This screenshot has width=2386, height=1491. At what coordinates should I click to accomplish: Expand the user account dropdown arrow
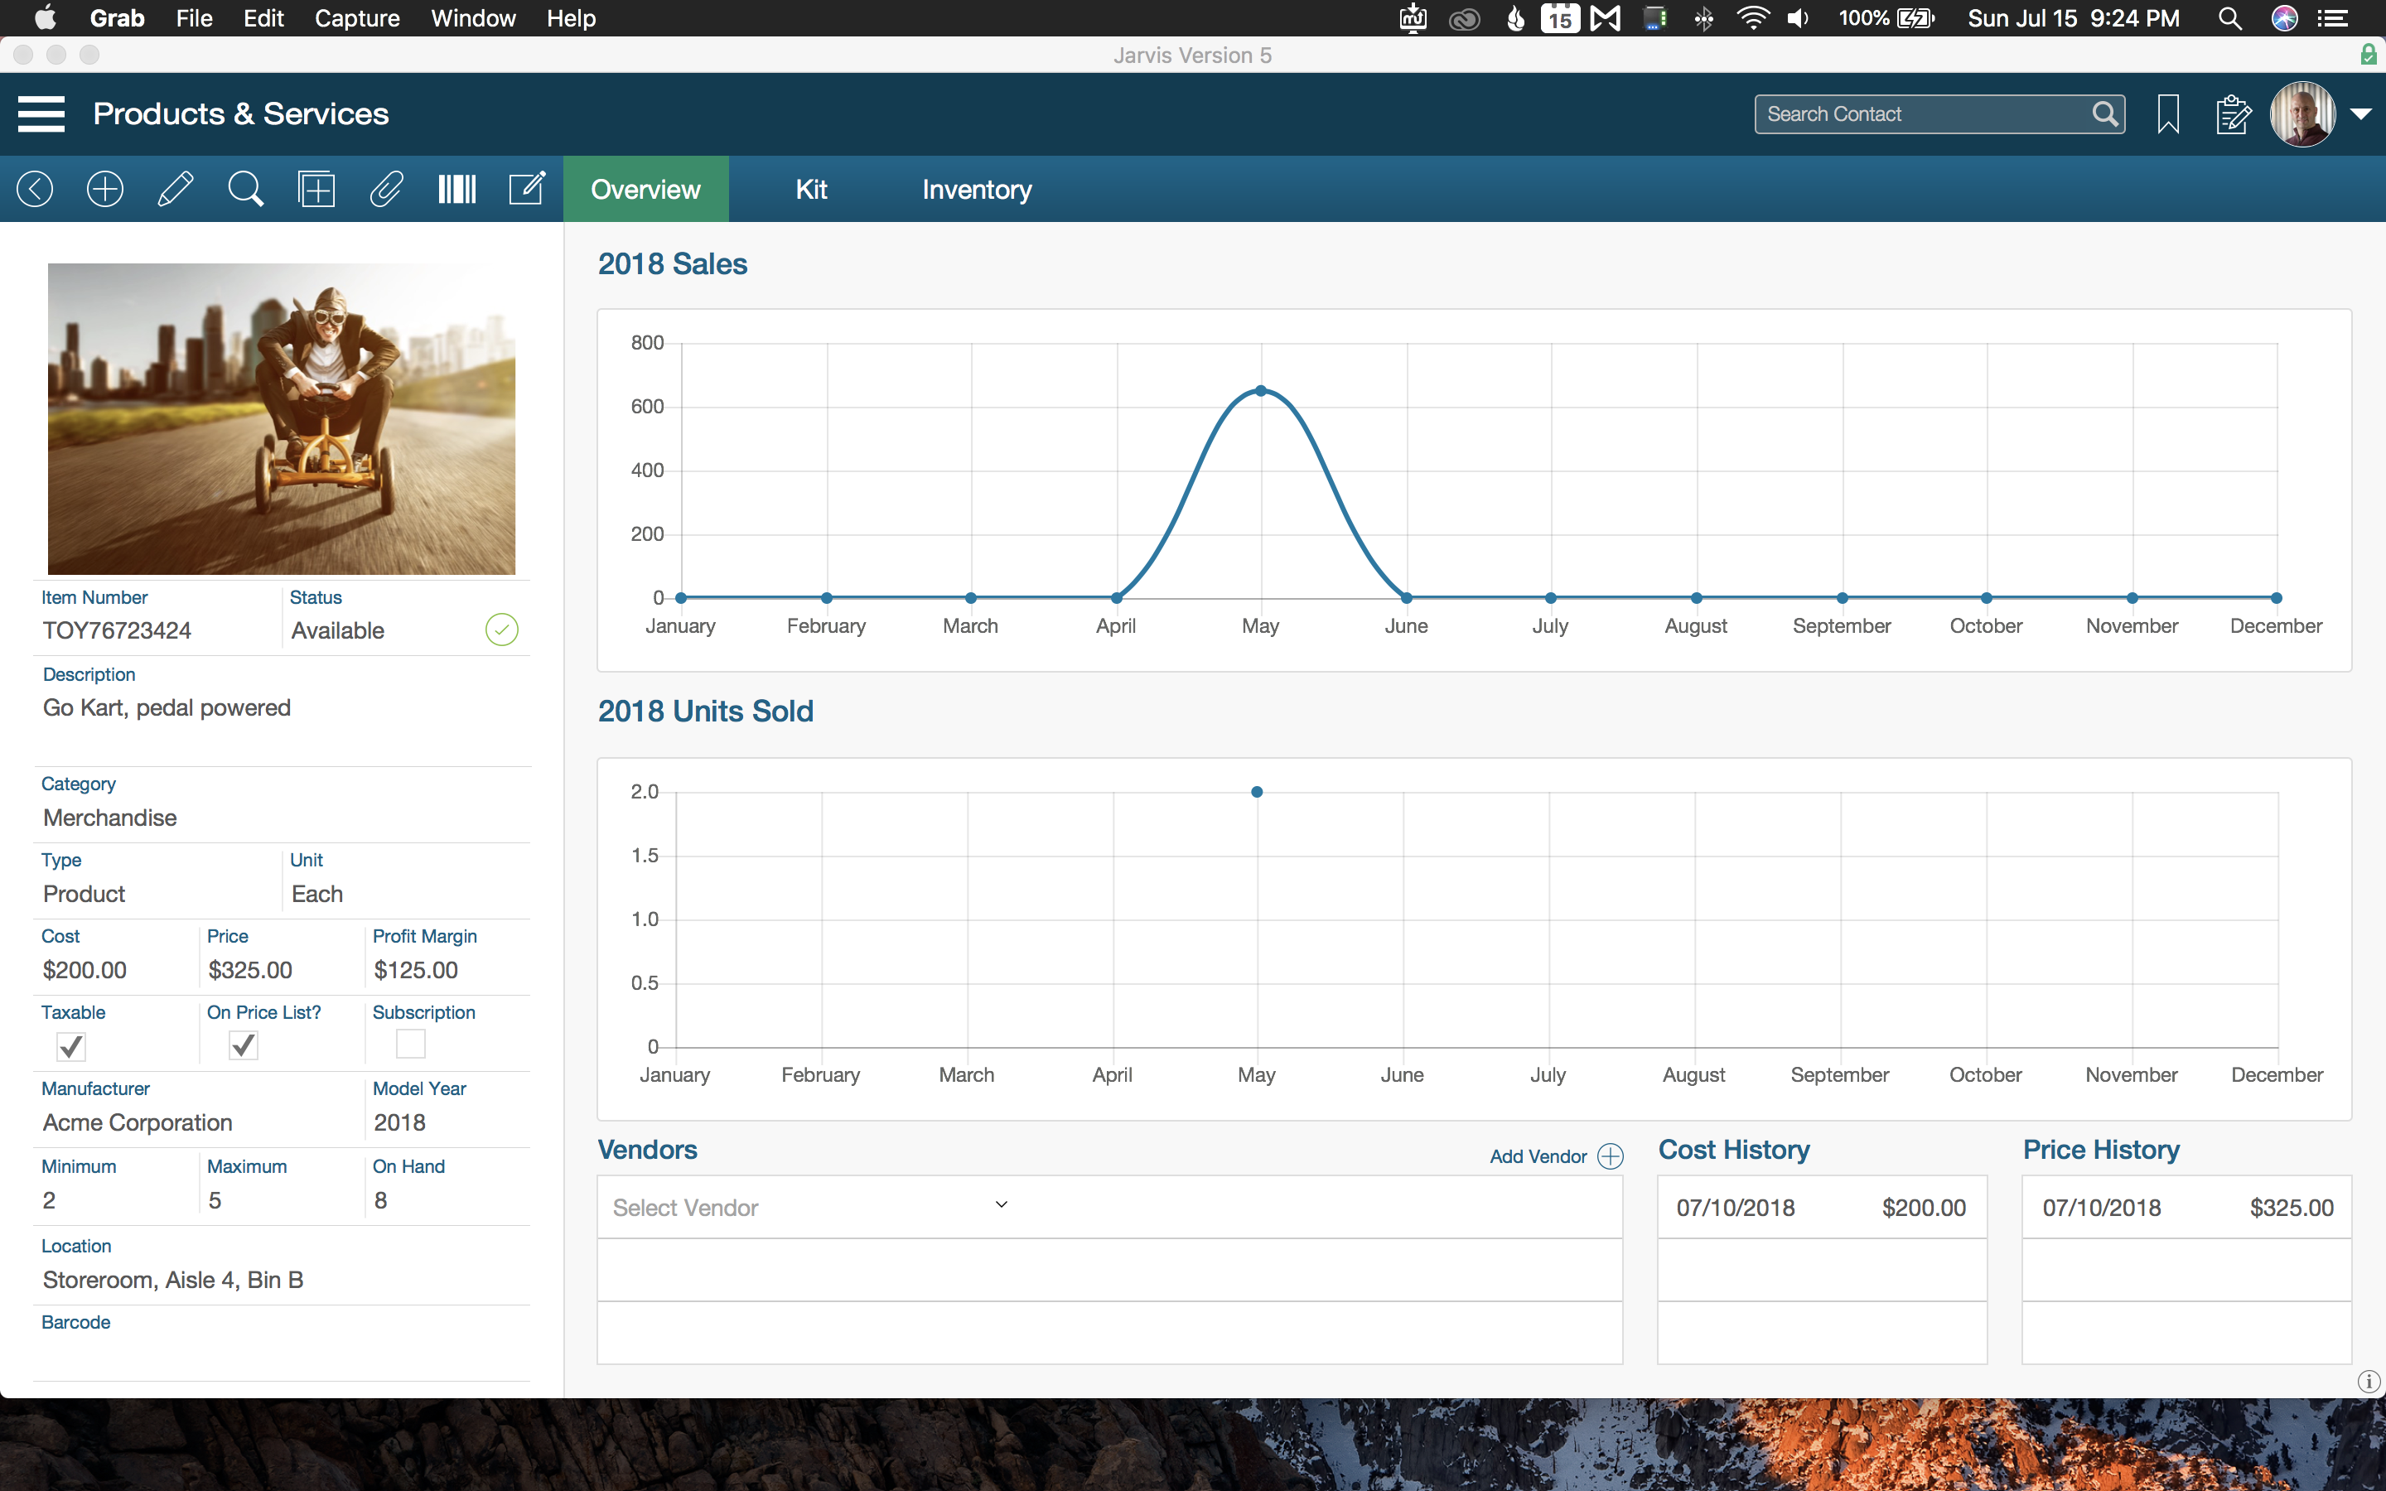click(2361, 114)
